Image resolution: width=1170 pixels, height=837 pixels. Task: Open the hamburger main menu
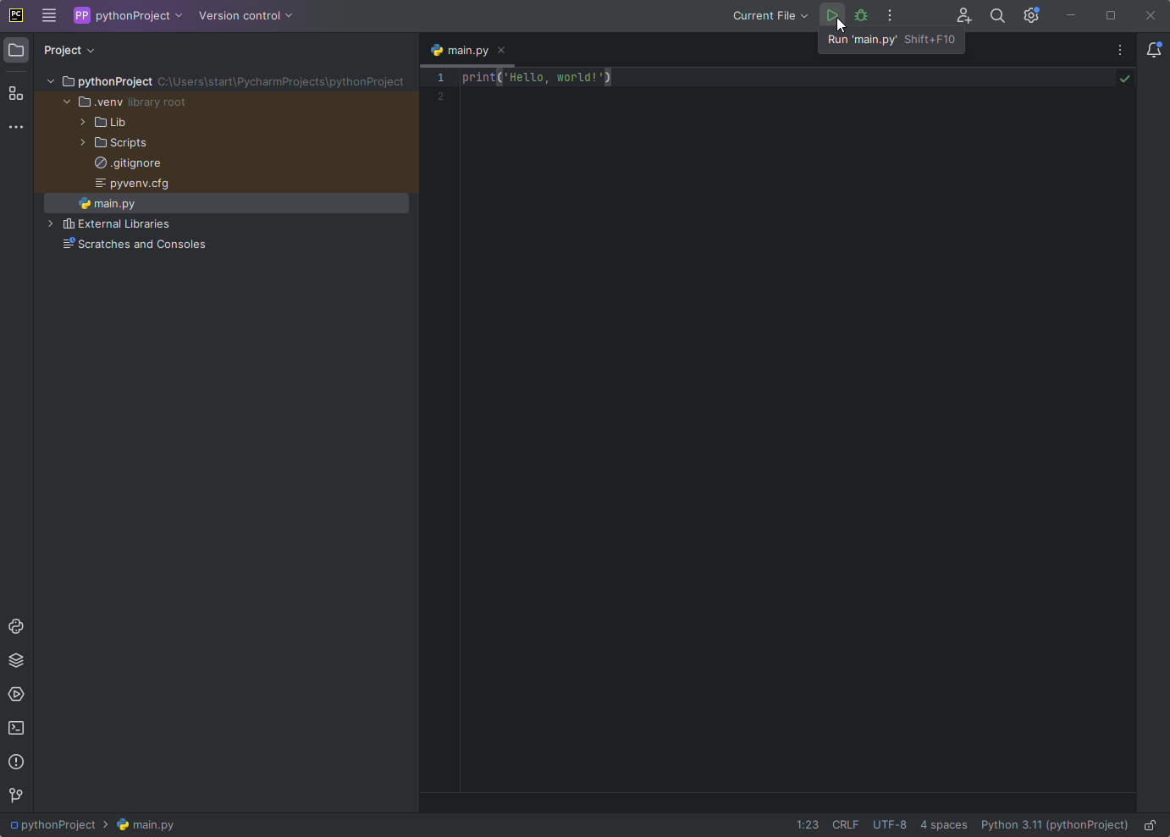tap(49, 15)
